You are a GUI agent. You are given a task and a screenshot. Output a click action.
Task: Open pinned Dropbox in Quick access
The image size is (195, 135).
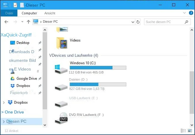click(x=23, y=86)
